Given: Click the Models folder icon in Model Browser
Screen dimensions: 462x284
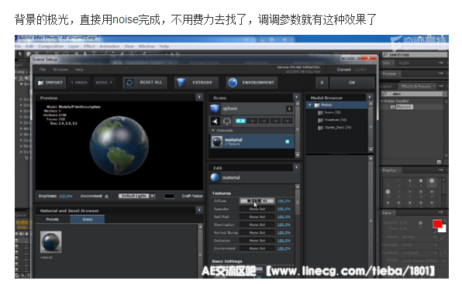Looking at the screenshot, I should click(317, 105).
